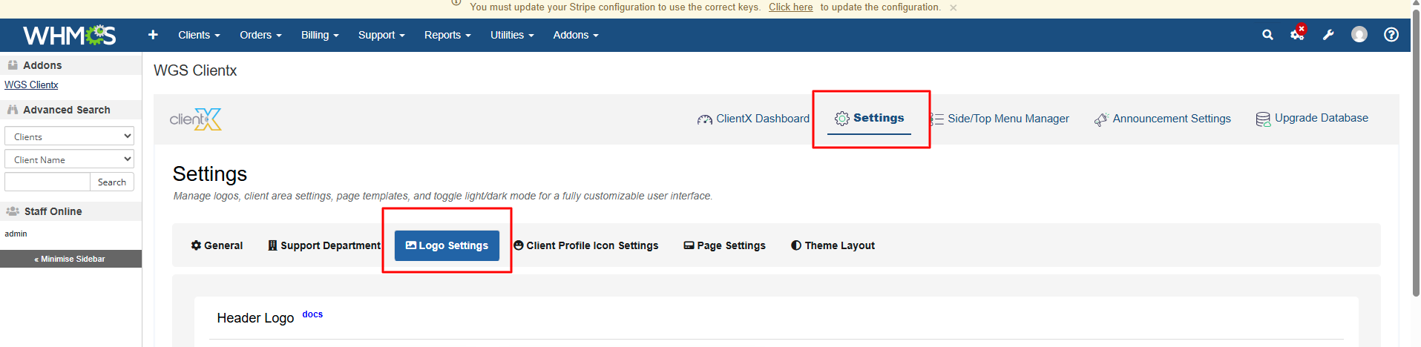Image resolution: width=1421 pixels, height=347 pixels.
Task: Select the Client Profile Icon Settings tab
Action: tap(585, 245)
